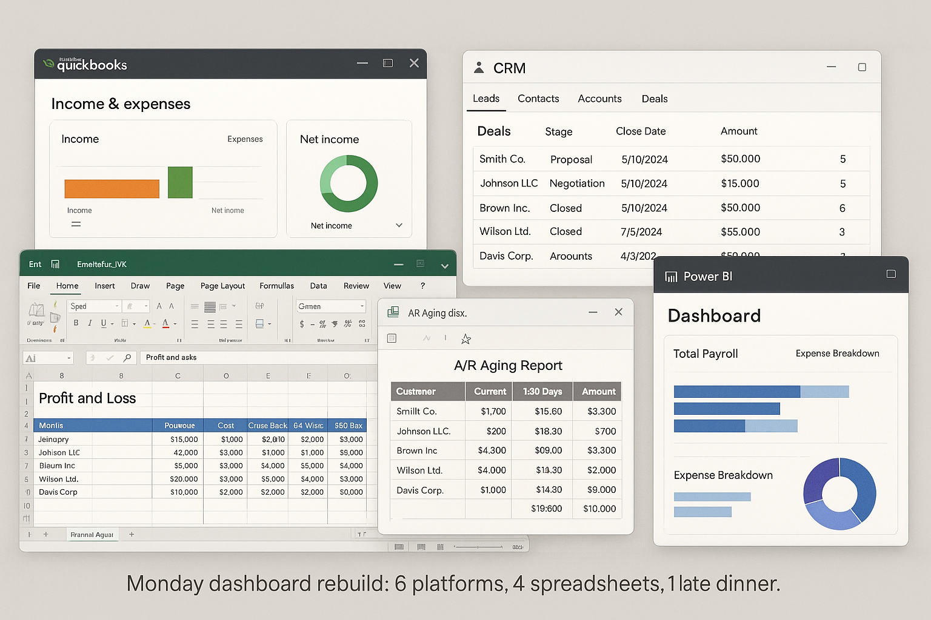This screenshot has width=931, height=620.
Task: Click the align left icon
Action: (x=195, y=324)
